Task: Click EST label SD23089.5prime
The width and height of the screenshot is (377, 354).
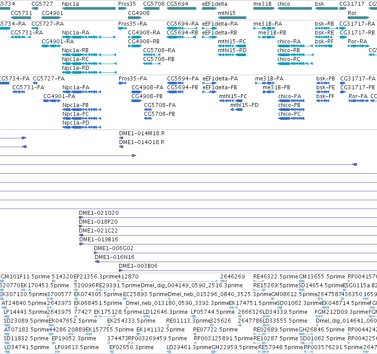Action: (x=26, y=321)
